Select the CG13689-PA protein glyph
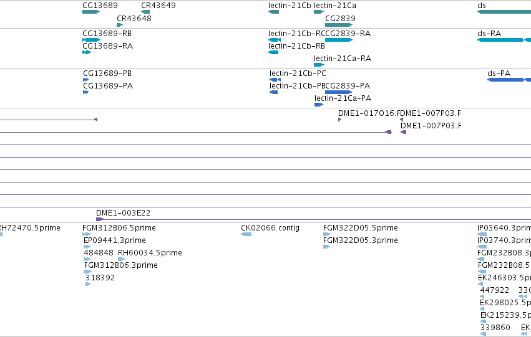 coord(85,92)
